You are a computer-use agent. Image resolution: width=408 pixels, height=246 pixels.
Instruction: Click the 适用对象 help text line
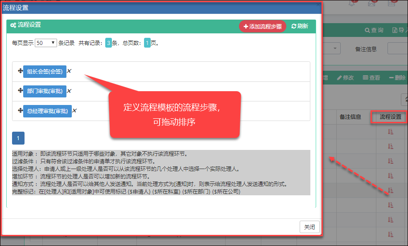(x=100, y=154)
